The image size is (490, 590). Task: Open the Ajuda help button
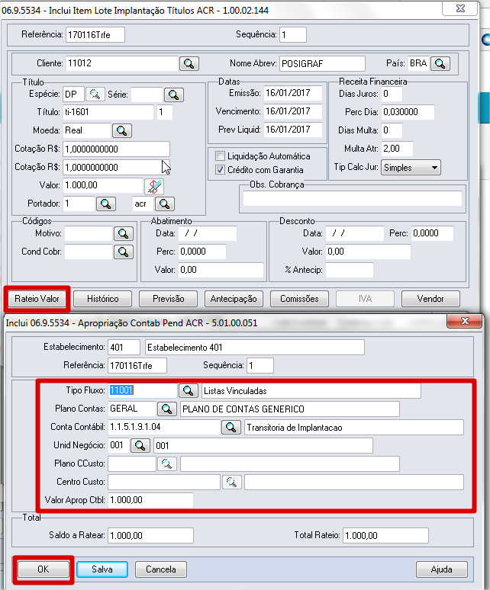point(442,569)
